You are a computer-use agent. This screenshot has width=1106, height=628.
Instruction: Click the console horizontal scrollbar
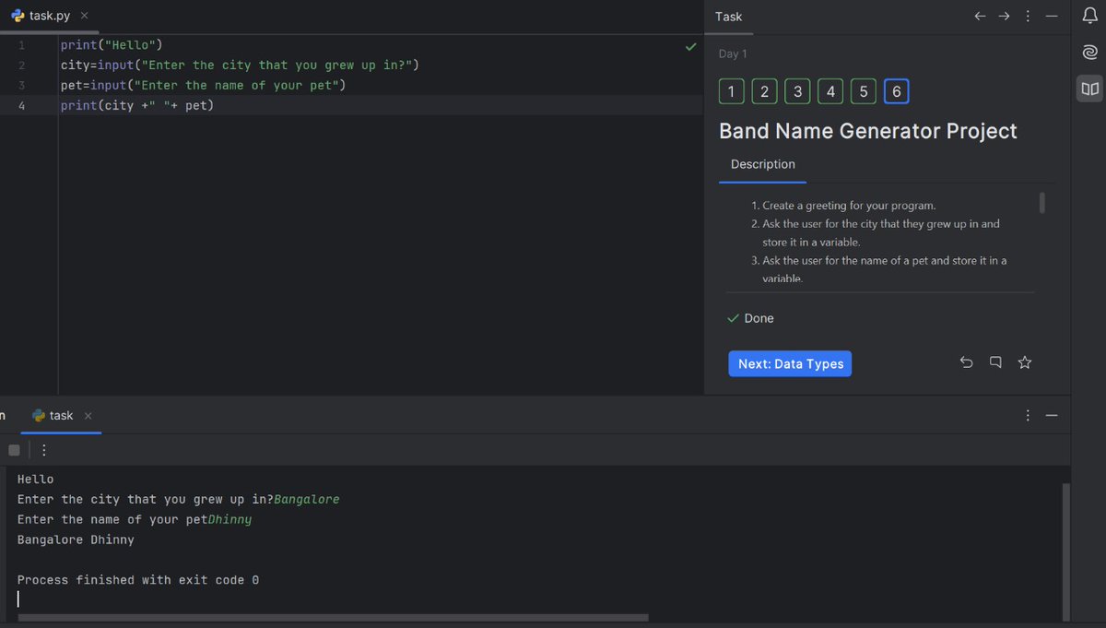pos(333,617)
